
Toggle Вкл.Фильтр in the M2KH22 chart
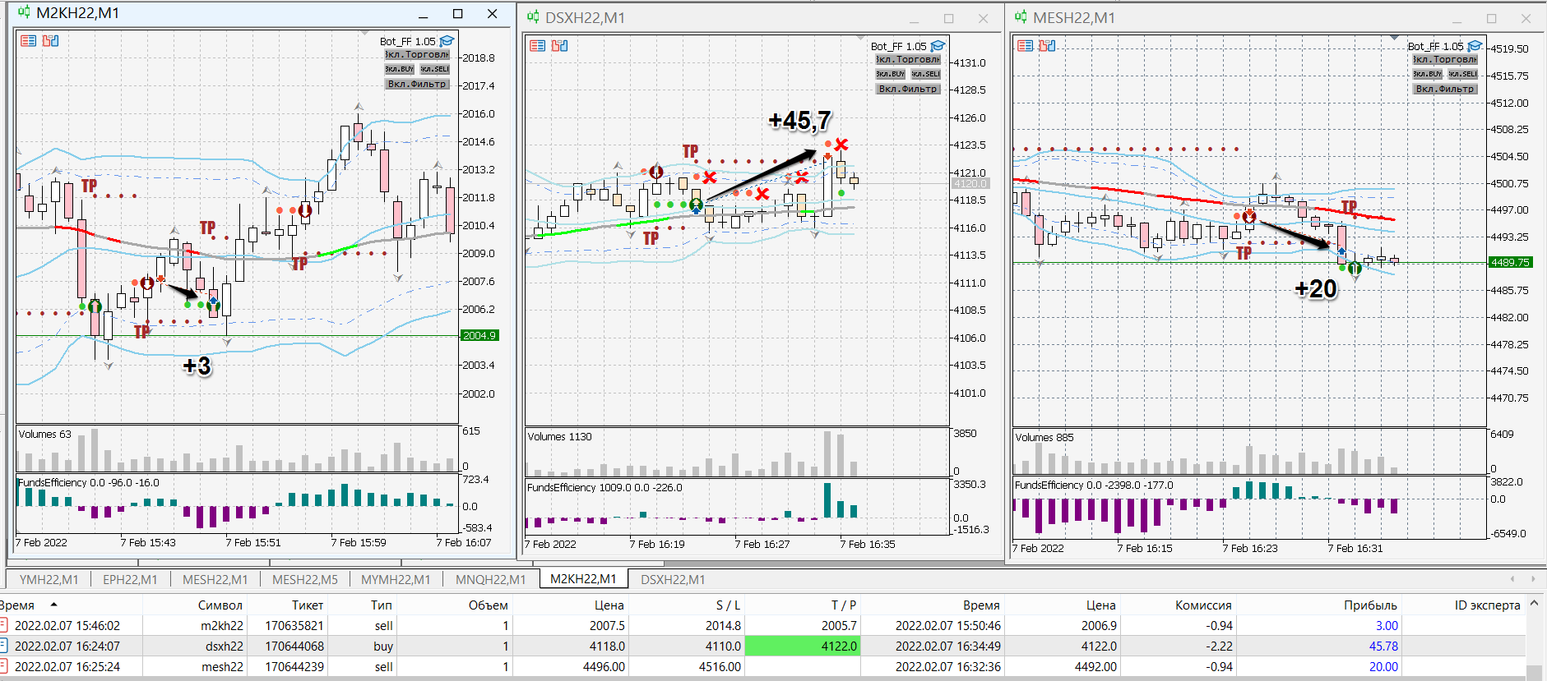pos(417,84)
